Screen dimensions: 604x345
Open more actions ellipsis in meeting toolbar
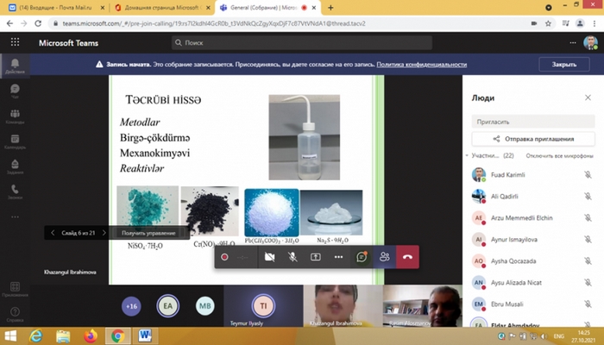tap(339, 257)
